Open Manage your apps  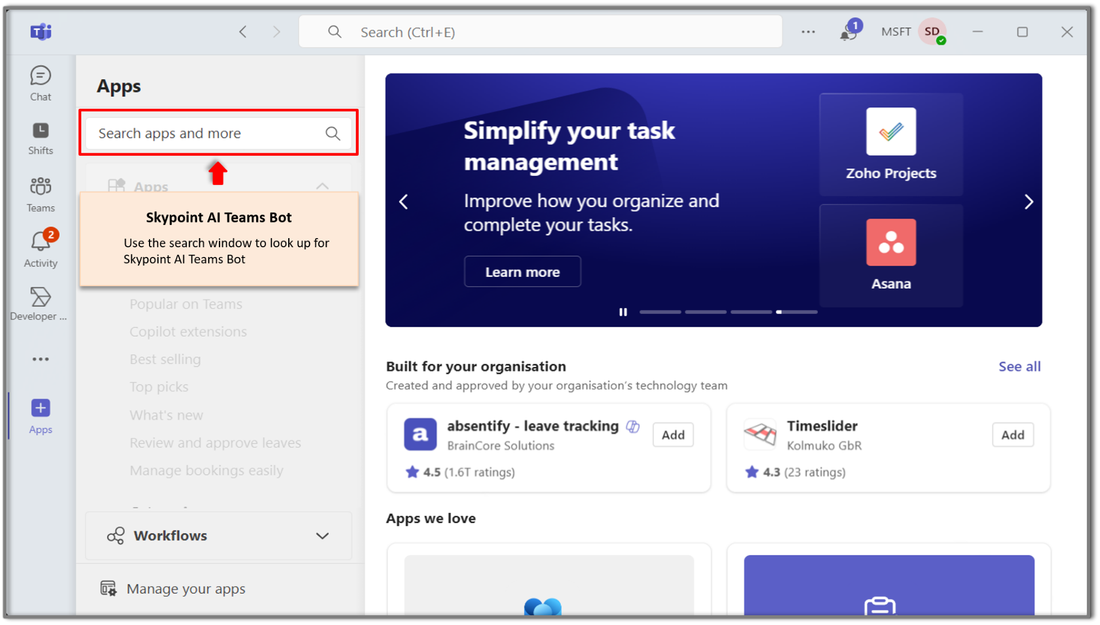pyautogui.click(x=186, y=588)
